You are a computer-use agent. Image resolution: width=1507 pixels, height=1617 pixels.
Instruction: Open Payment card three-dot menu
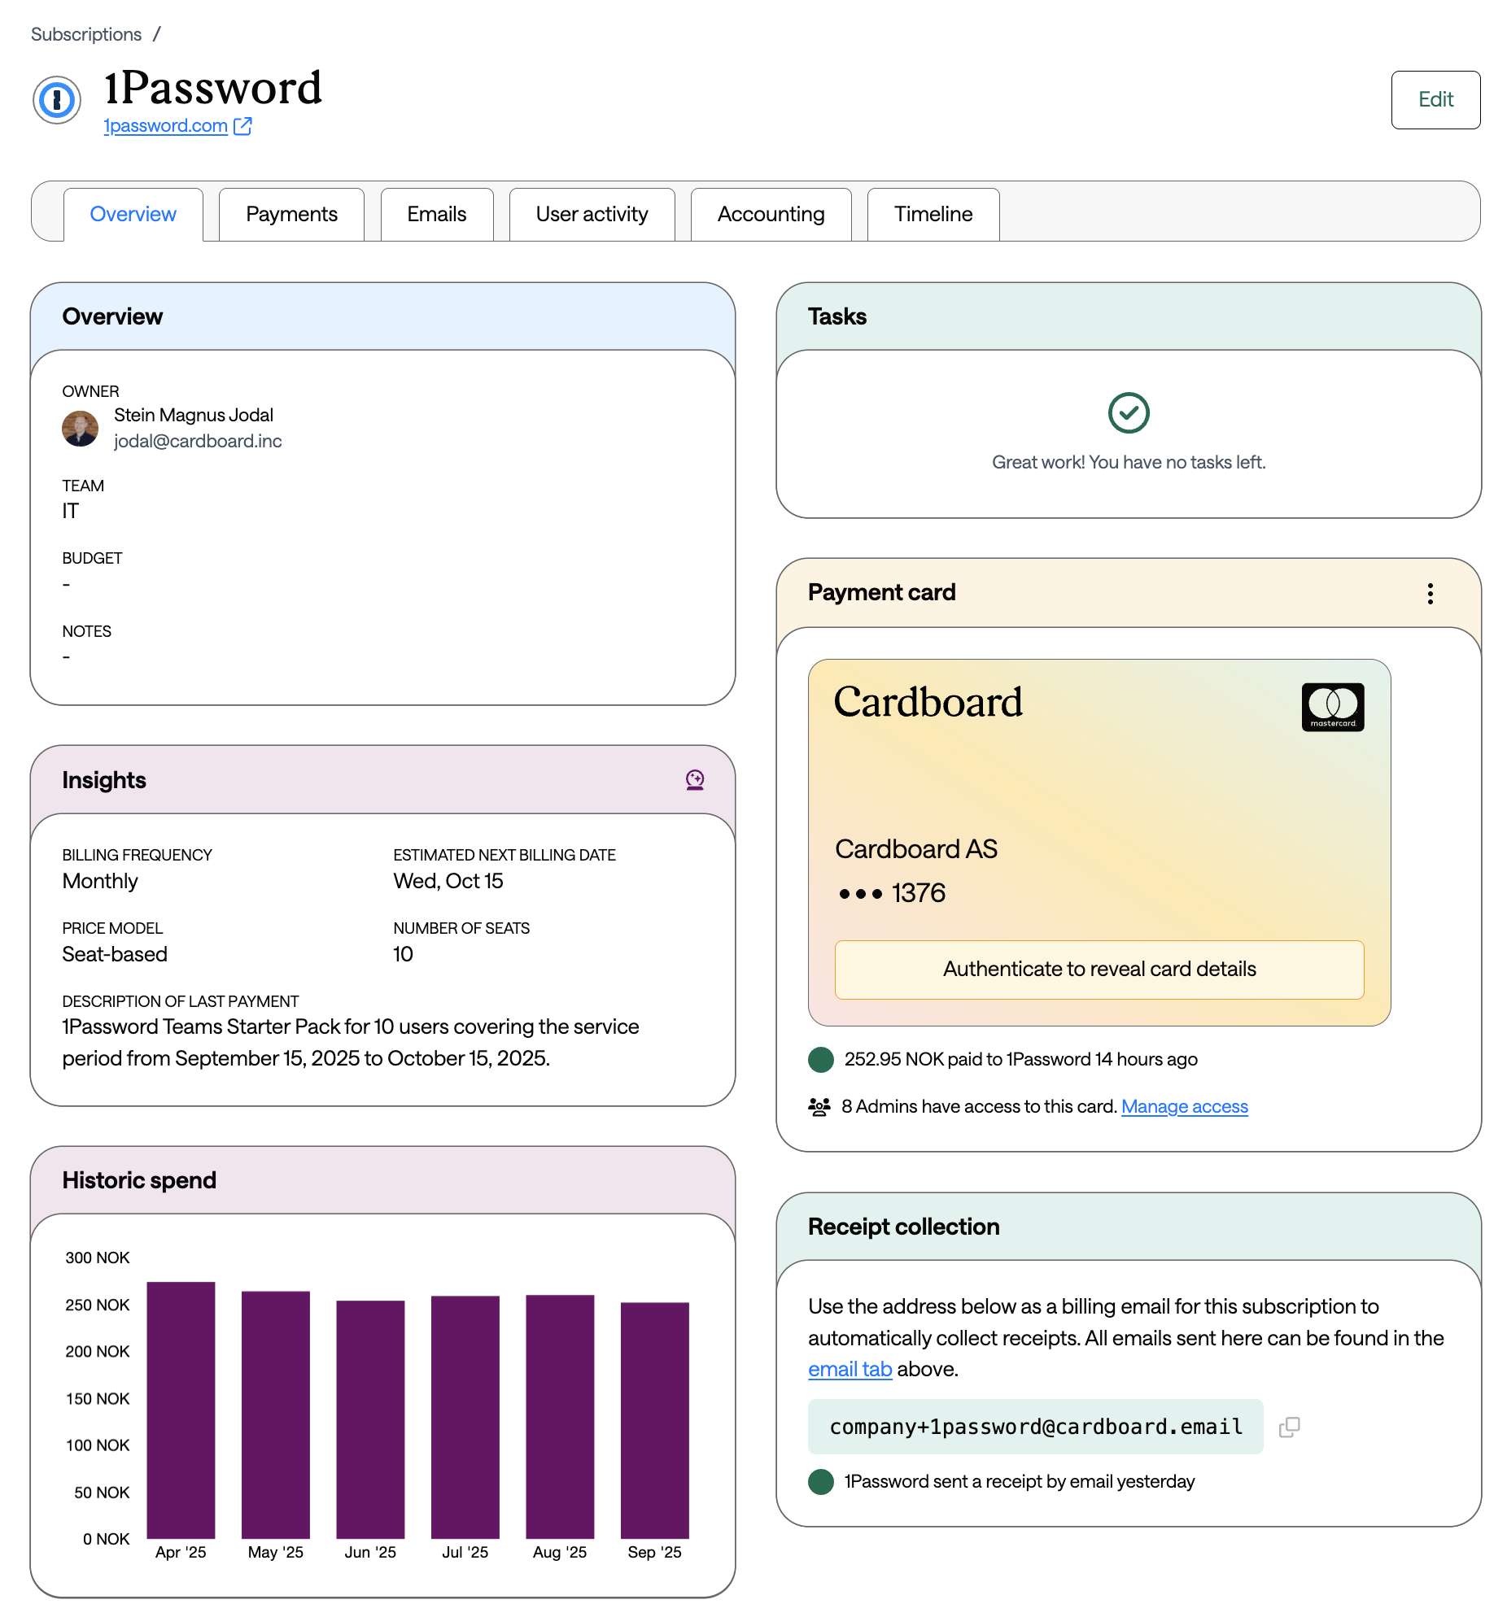coord(1430,593)
